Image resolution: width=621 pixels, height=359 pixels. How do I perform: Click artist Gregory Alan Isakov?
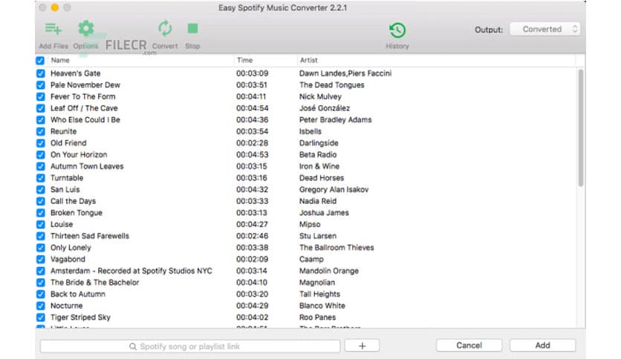point(334,190)
